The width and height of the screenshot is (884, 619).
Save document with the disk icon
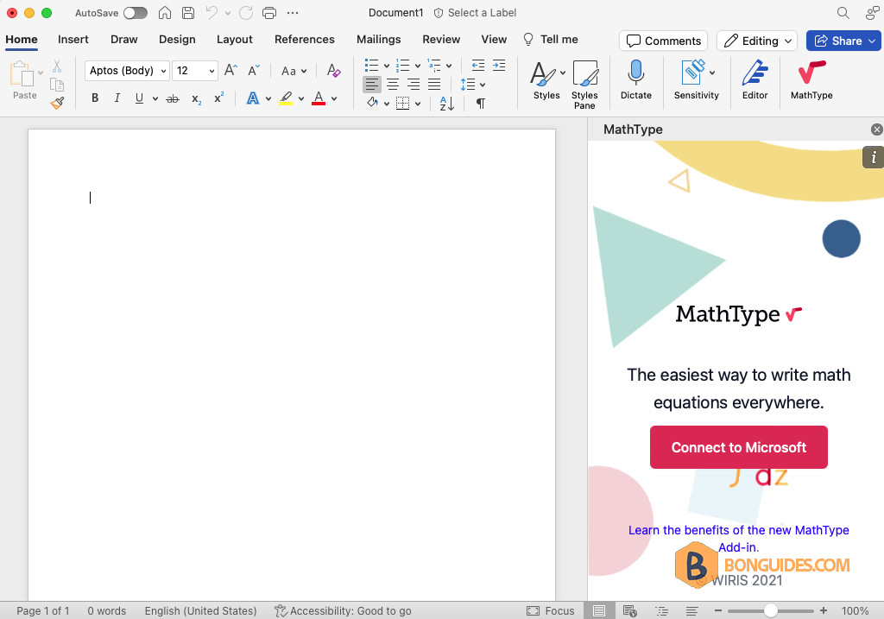click(x=188, y=12)
